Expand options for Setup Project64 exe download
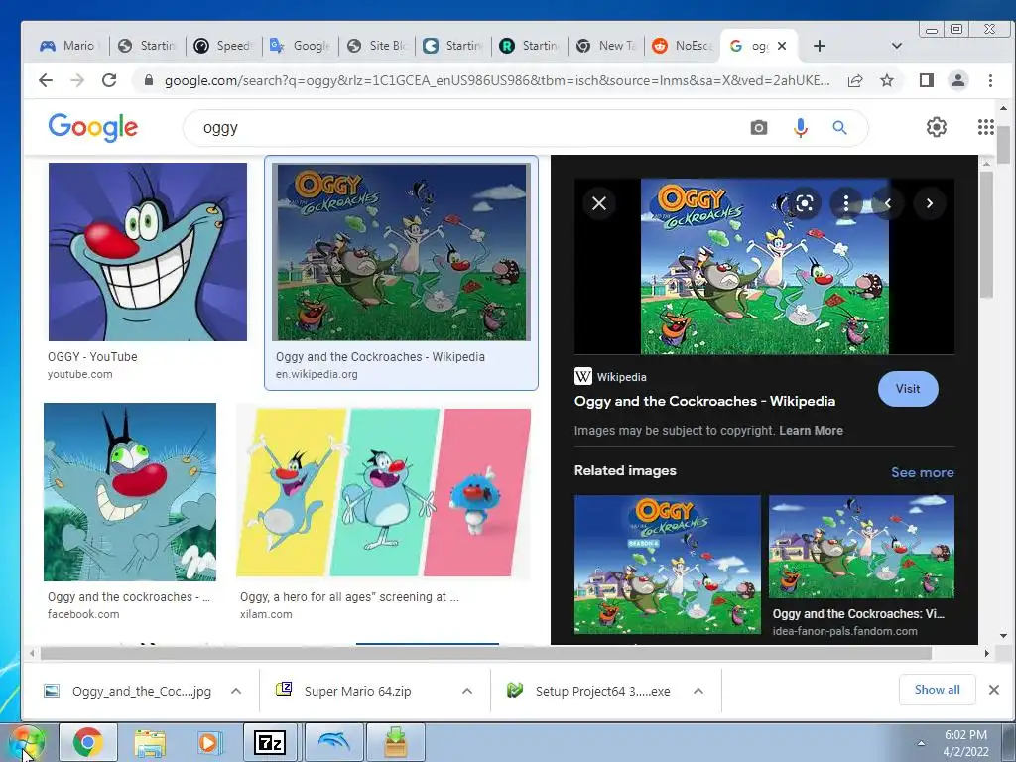Screen dimensions: 1016x762 [698, 691]
